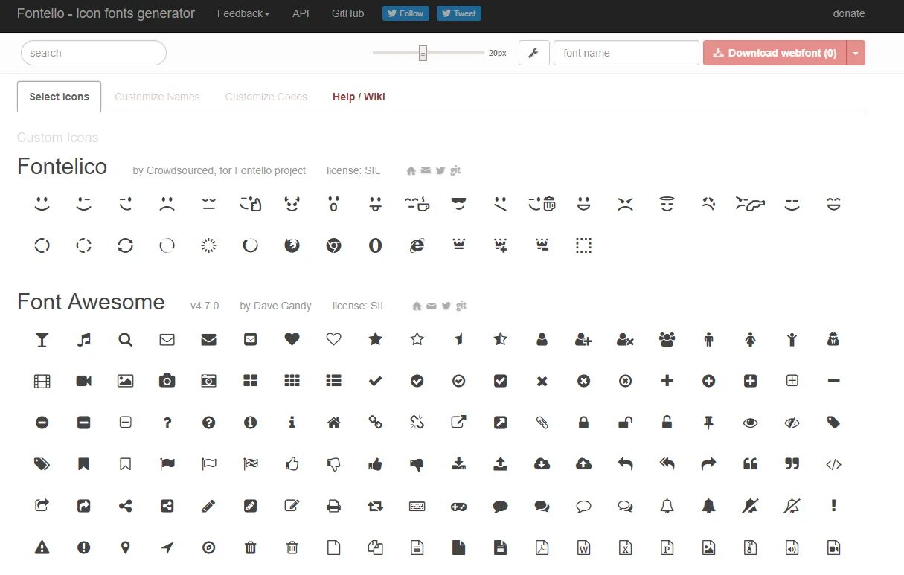Choose the magic wand broken link icon
The height and width of the screenshot is (575, 904).
pos(417,423)
